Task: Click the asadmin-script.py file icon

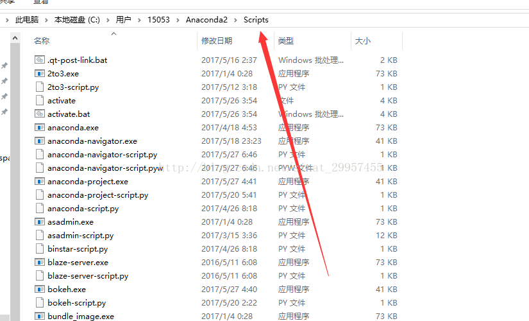Action: [x=40, y=235]
